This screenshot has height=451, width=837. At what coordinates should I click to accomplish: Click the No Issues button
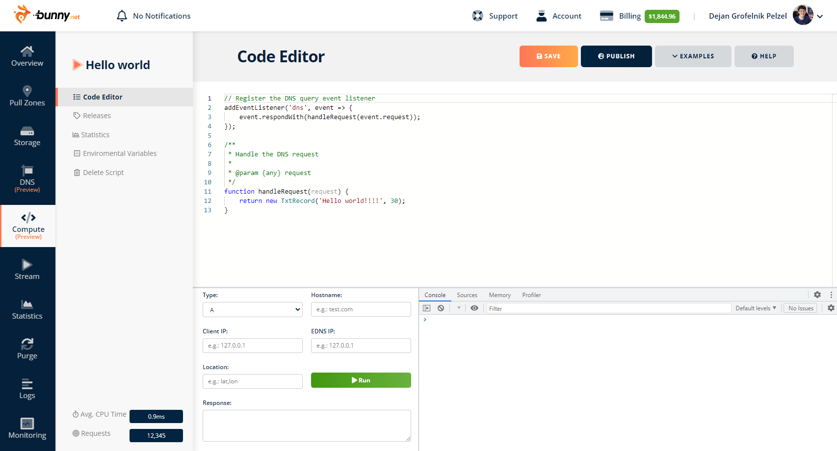801,308
